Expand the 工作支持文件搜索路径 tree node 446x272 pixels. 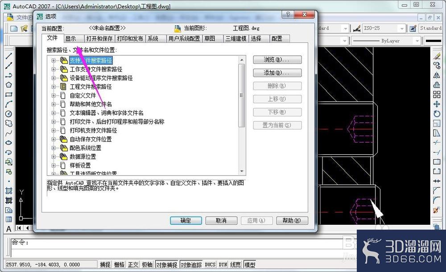(x=54, y=69)
